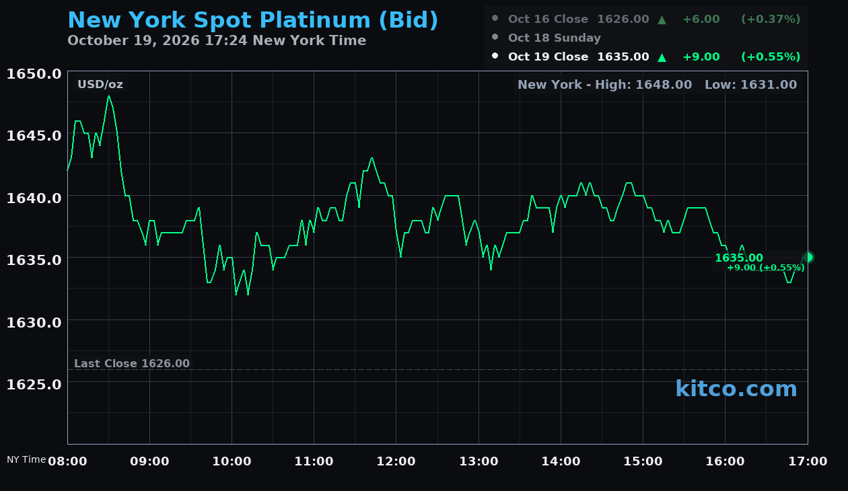Click the grey Oct 16 legend bullet
848x491 pixels.
click(x=495, y=18)
